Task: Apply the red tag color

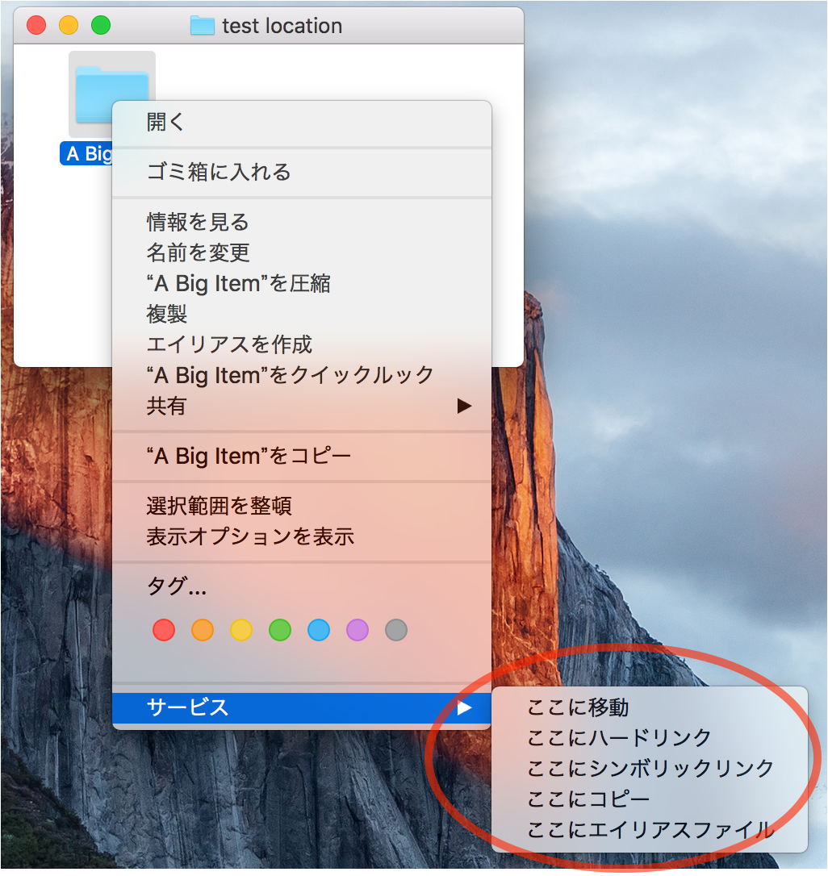Action: 164,630
